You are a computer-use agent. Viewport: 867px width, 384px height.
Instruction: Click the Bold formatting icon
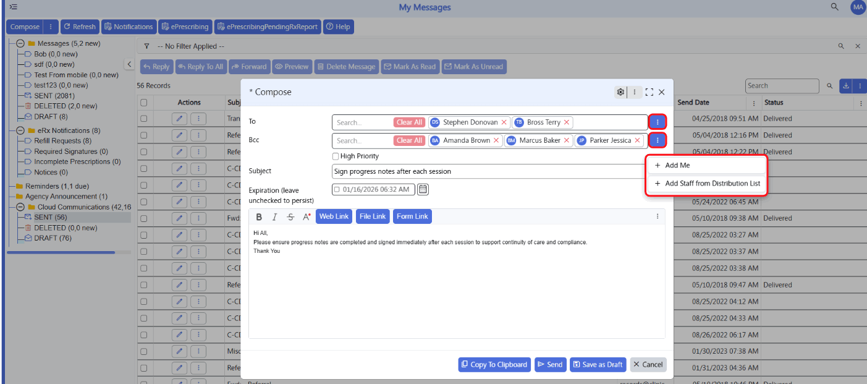click(x=259, y=216)
